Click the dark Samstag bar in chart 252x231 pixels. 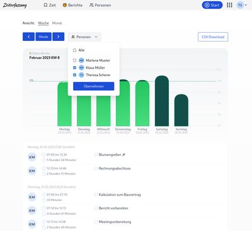coord(162,101)
